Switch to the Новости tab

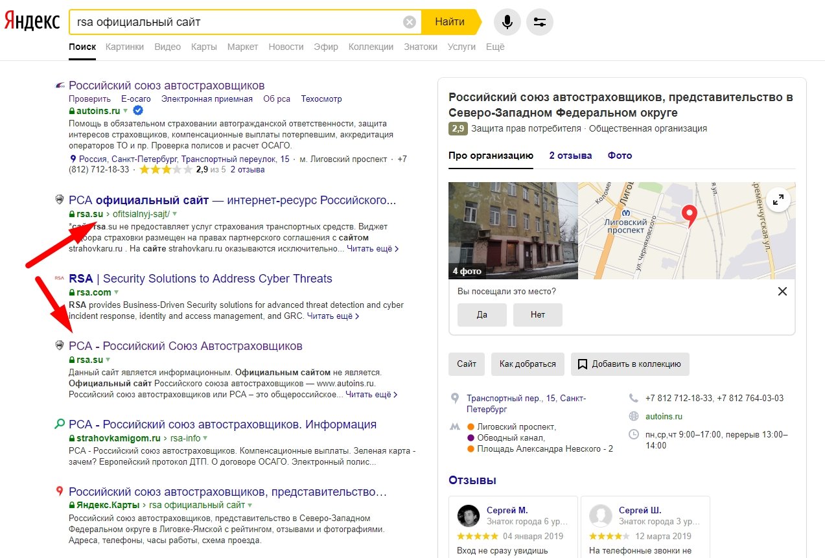coord(286,47)
